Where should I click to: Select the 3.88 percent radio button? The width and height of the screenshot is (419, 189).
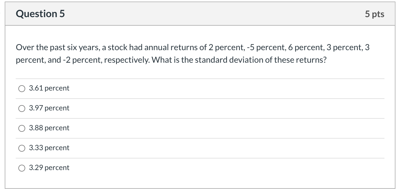(x=21, y=128)
